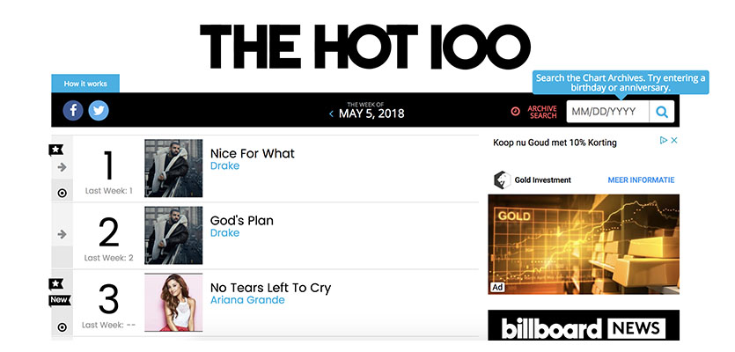Open the May 5, 2018 week selector

click(371, 114)
